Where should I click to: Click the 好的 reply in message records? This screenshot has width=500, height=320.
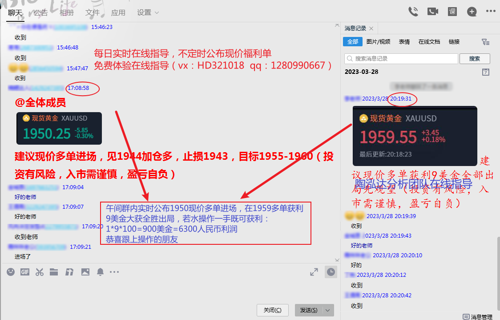coord(356,265)
